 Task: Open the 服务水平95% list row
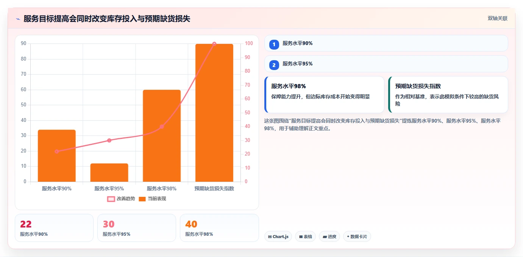(x=386, y=64)
